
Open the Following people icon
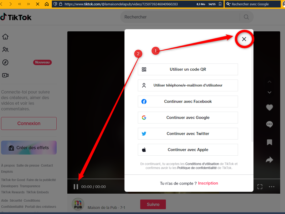5,50
